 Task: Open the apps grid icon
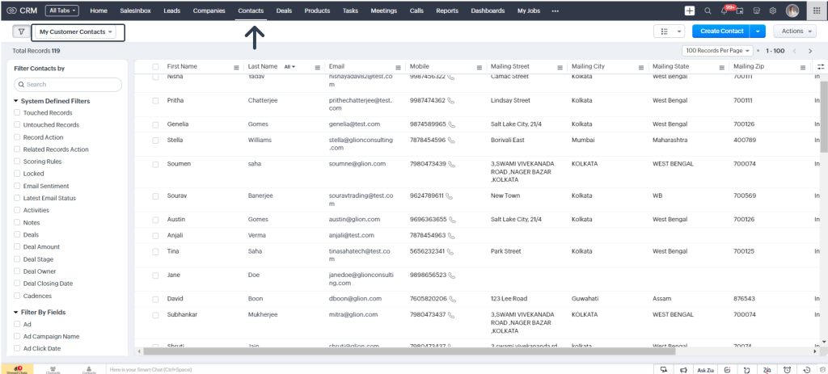(817, 11)
